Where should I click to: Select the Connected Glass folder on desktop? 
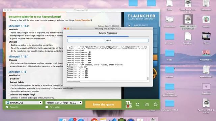point(169,89)
